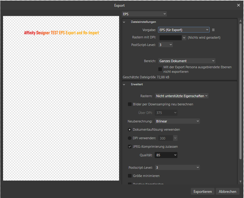The image size is (244, 198).
Task: Open the DPI verwenden value dropdown
Action: [x=175, y=138]
